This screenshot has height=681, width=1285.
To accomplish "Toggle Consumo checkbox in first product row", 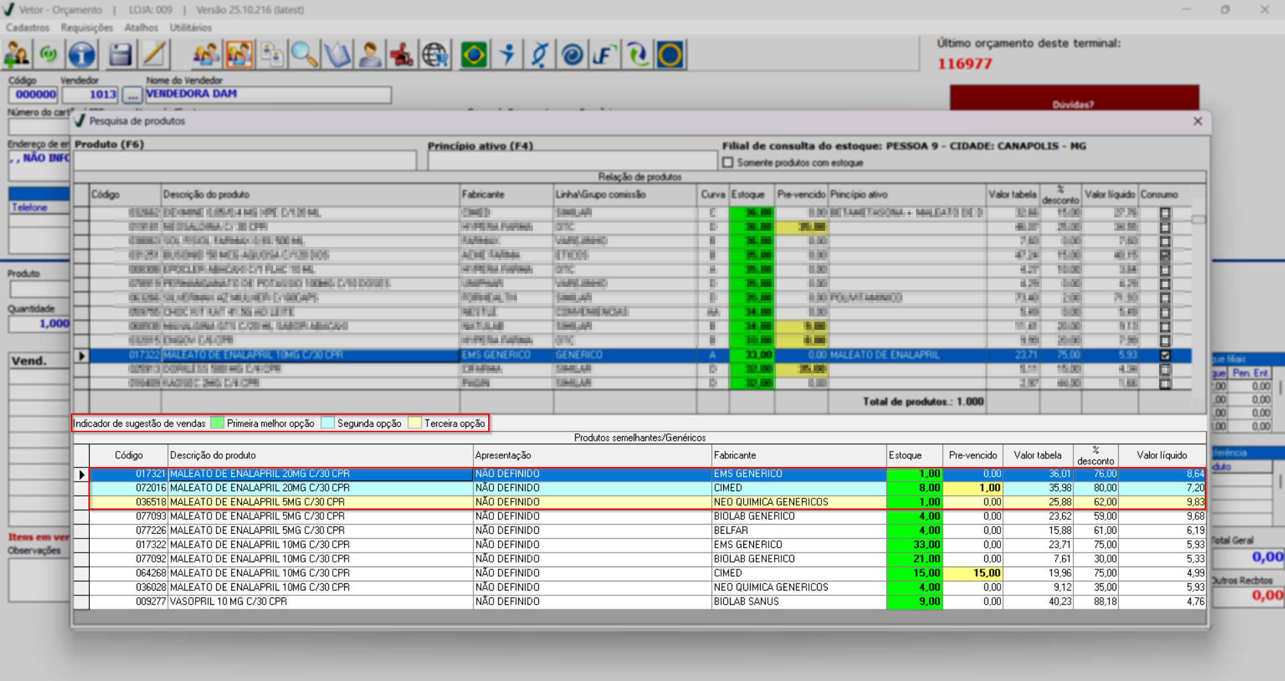I will tap(1165, 213).
